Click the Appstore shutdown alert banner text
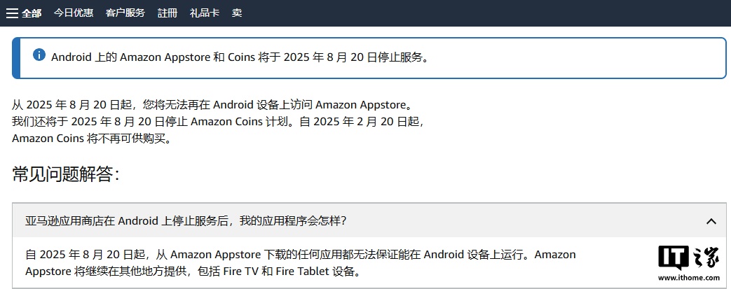This screenshot has width=731, height=289. (240, 57)
